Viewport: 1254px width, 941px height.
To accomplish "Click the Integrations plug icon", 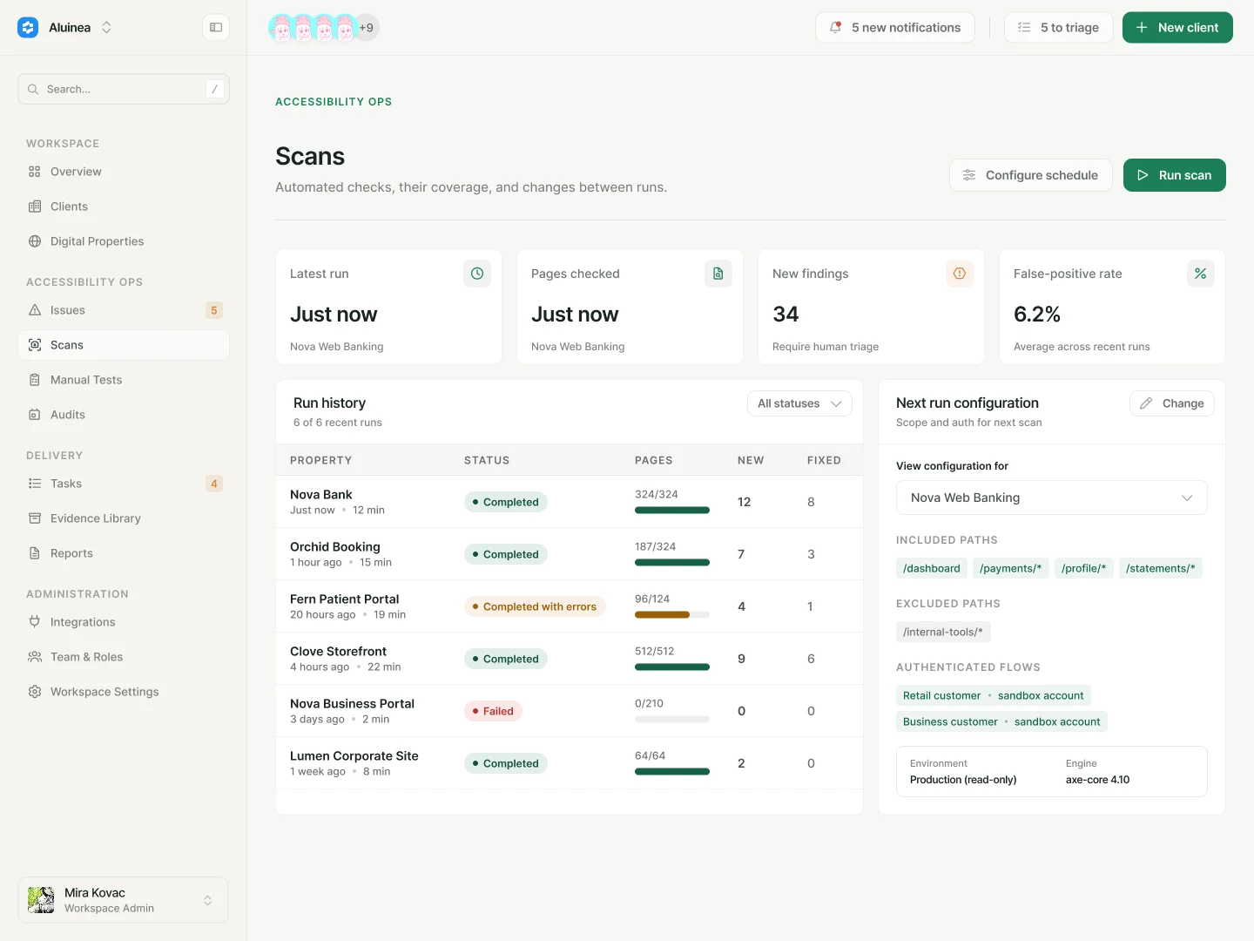I will (x=35, y=622).
